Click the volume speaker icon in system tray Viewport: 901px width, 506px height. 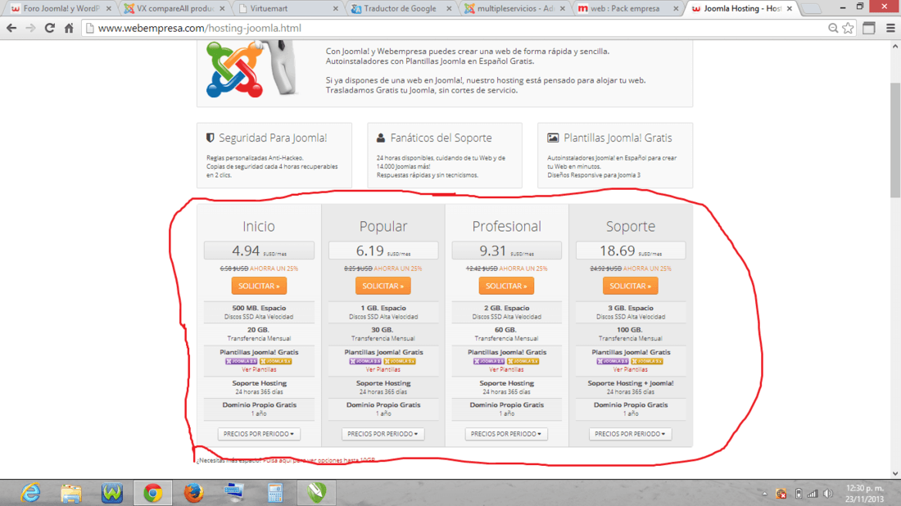click(x=828, y=494)
